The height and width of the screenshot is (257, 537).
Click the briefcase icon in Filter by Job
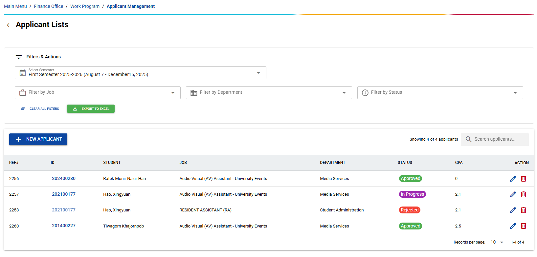click(x=23, y=93)
